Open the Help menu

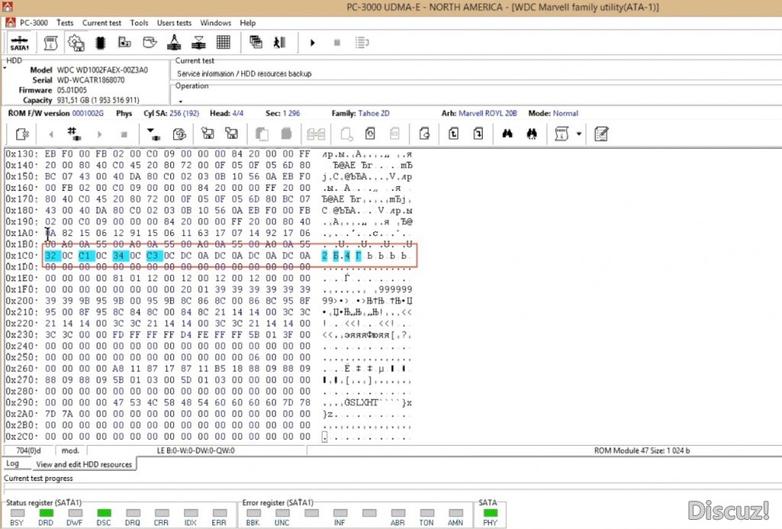pos(247,23)
